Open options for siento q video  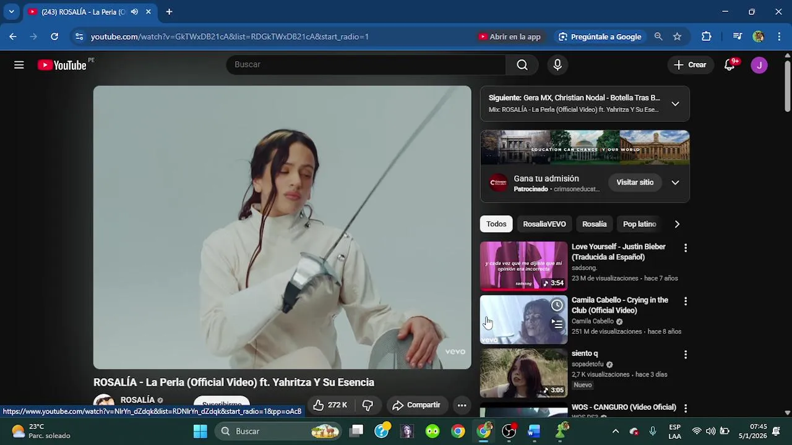click(x=685, y=355)
